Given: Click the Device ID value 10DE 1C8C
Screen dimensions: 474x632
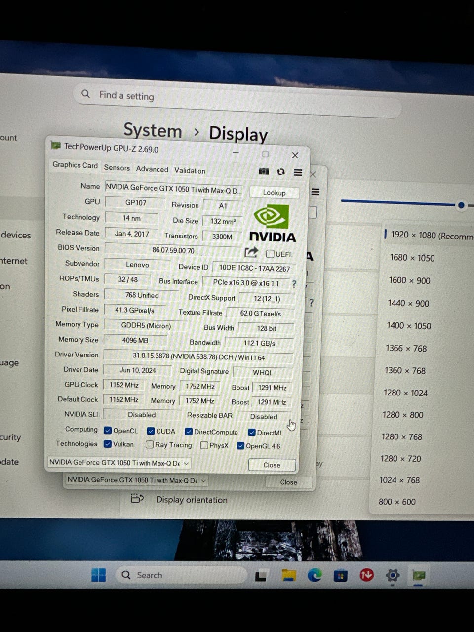Looking at the screenshot, I should click(254, 268).
